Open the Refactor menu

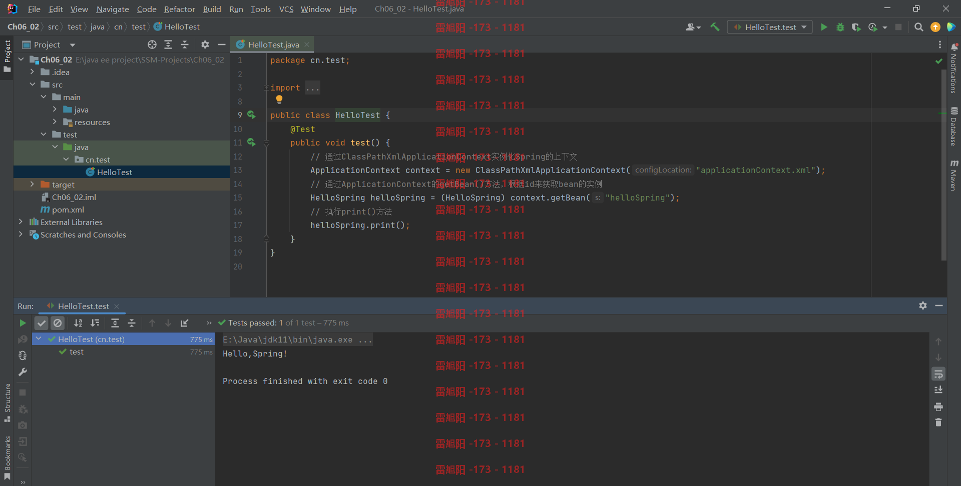(179, 9)
